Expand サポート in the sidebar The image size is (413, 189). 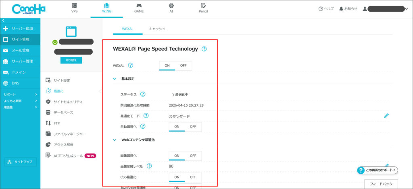coord(20,94)
